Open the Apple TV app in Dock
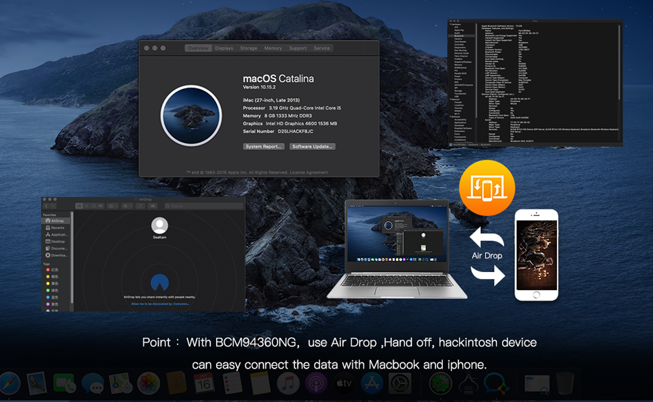The height and width of the screenshot is (402, 653). 344,383
